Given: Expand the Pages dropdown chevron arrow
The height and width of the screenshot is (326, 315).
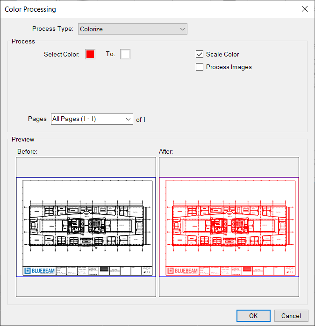Looking at the screenshot, I should [x=129, y=119].
